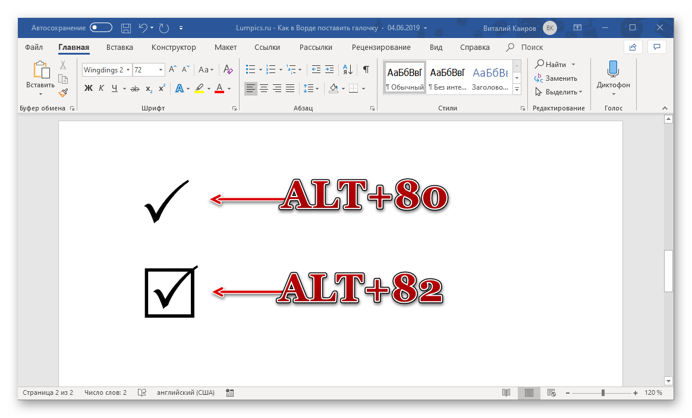Expand the styles gallery more arrow

(x=517, y=89)
